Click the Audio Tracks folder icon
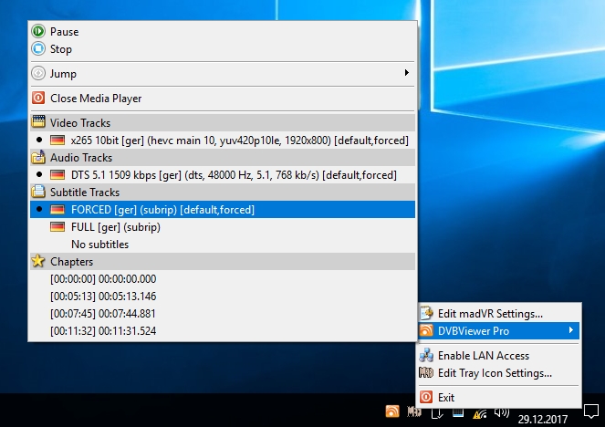This screenshot has height=427, width=605. [38, 157]
